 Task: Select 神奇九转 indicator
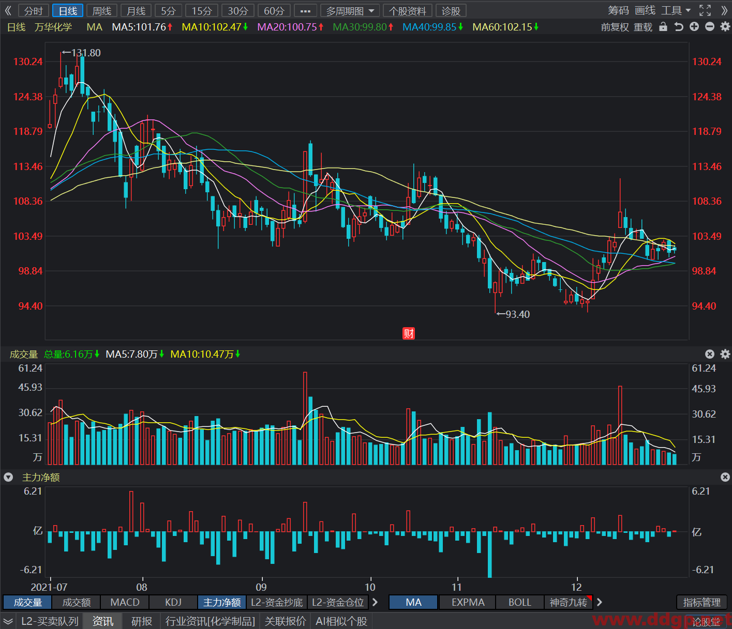click(x=569, y=602)
